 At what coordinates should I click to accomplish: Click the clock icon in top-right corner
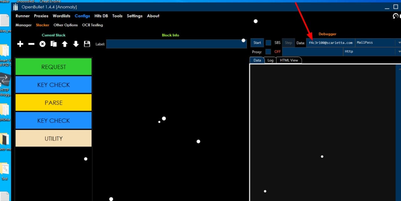click(x=396, y=16)
